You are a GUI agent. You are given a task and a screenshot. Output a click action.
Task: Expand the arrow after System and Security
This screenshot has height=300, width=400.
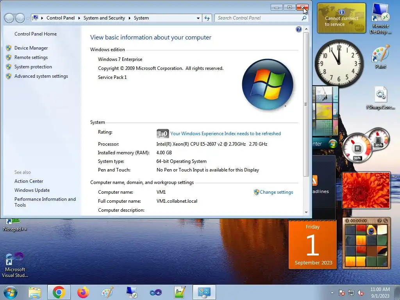pos(129,18)
